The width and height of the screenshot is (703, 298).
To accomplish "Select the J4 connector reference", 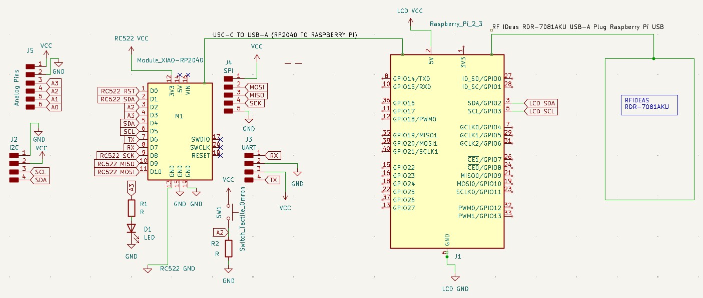I will [x=229, y=62].
